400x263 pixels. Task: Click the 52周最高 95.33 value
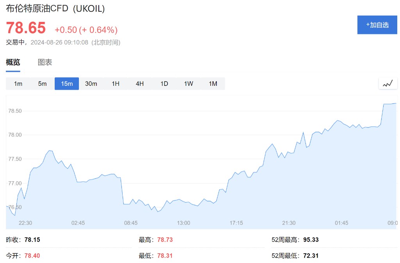(x=311, y=240)
